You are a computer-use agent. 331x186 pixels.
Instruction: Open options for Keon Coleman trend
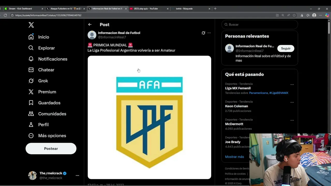click(292, 102)
